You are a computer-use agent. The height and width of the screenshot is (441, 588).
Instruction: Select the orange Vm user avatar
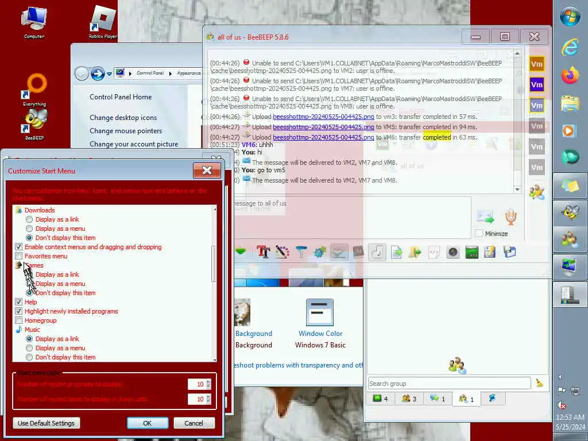click(x=537, y=64)
